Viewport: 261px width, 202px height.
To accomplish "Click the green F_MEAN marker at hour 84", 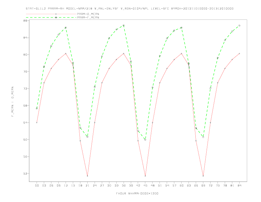I will click(239, 25).
